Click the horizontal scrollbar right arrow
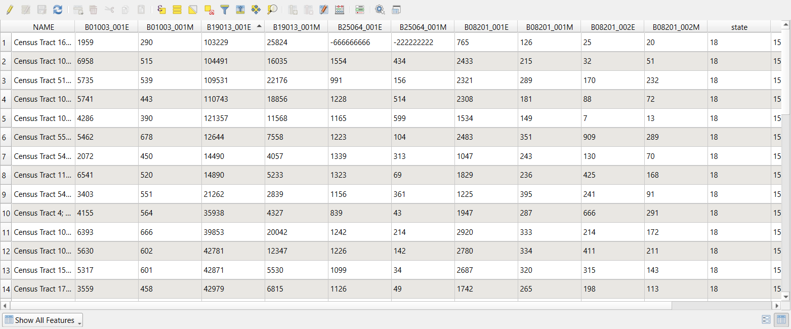 pos(776,306)
